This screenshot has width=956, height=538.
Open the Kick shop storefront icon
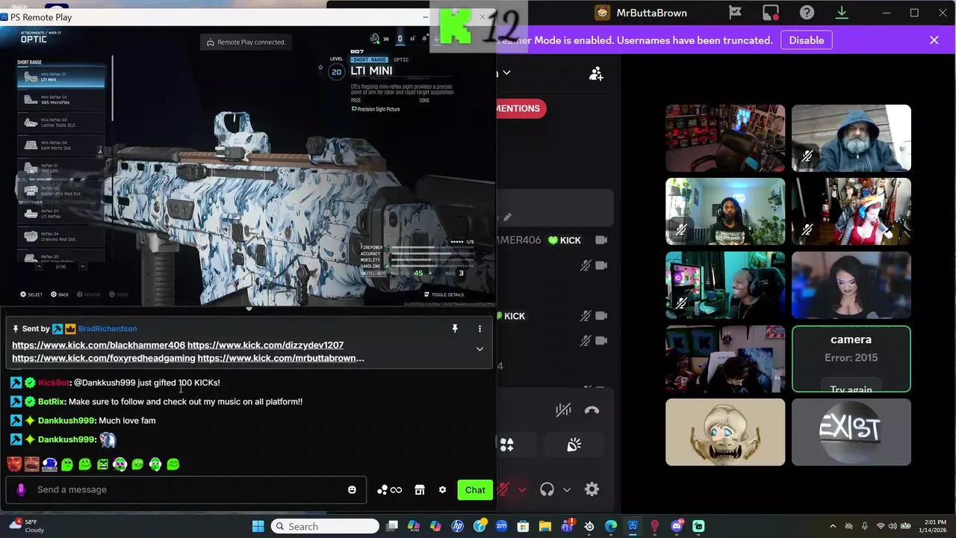pos(420,490)
